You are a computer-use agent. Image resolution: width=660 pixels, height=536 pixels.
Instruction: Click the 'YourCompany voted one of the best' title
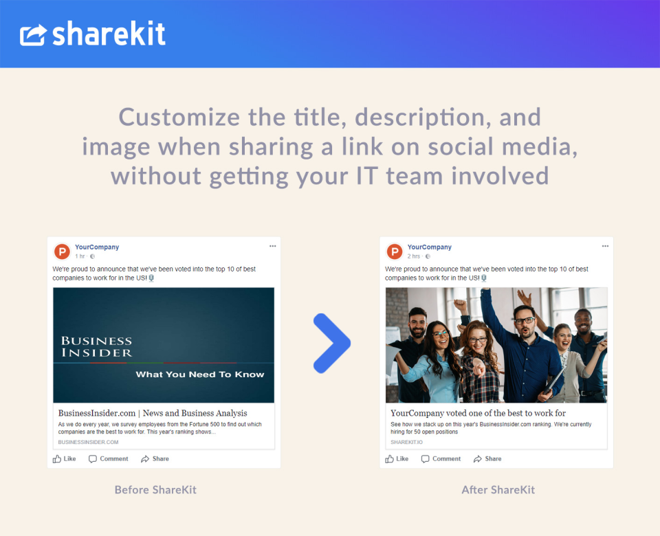point(478,413)
